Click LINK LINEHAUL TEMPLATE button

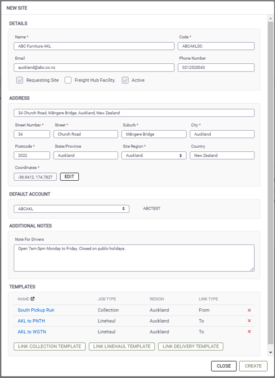(x=122, y=346)
